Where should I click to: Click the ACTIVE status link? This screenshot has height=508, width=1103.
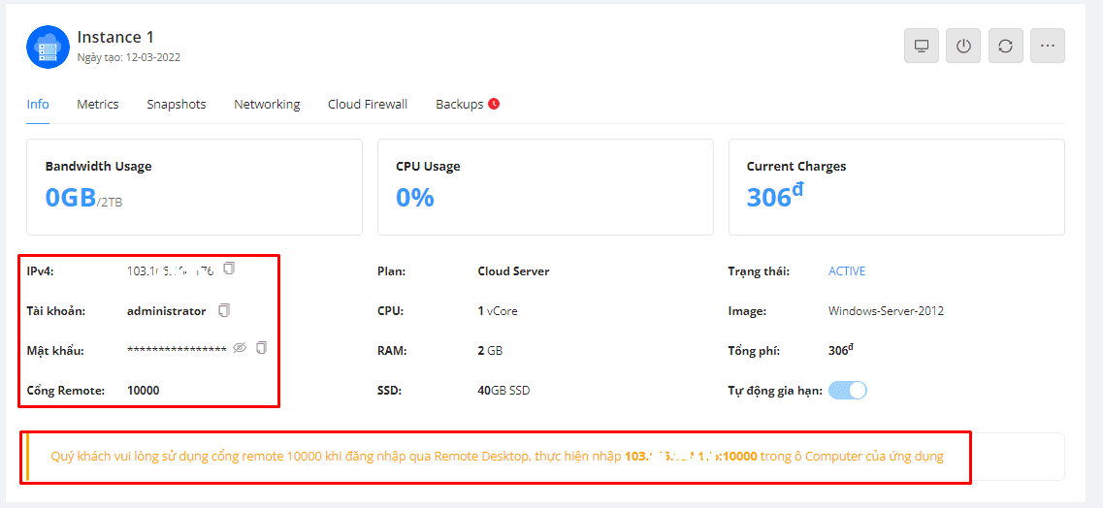pyautogui.click(x=847, y=271)
